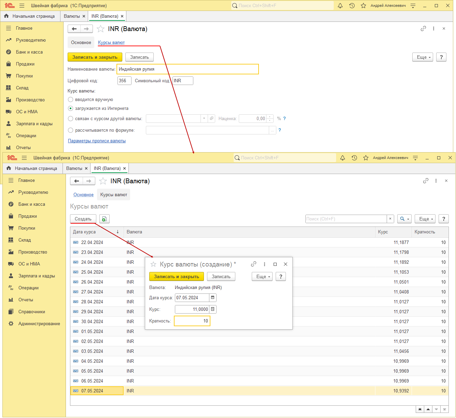
Task: Open Администрирование in the lower sidebar
Action: click(x=39, y=323)
